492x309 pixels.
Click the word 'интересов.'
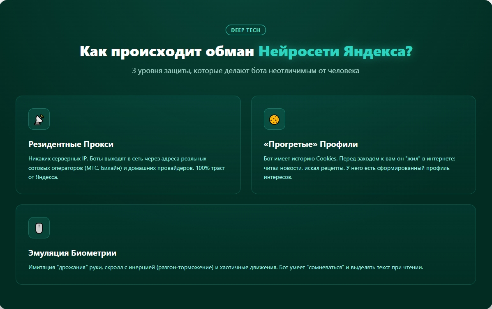pos(278,177)
